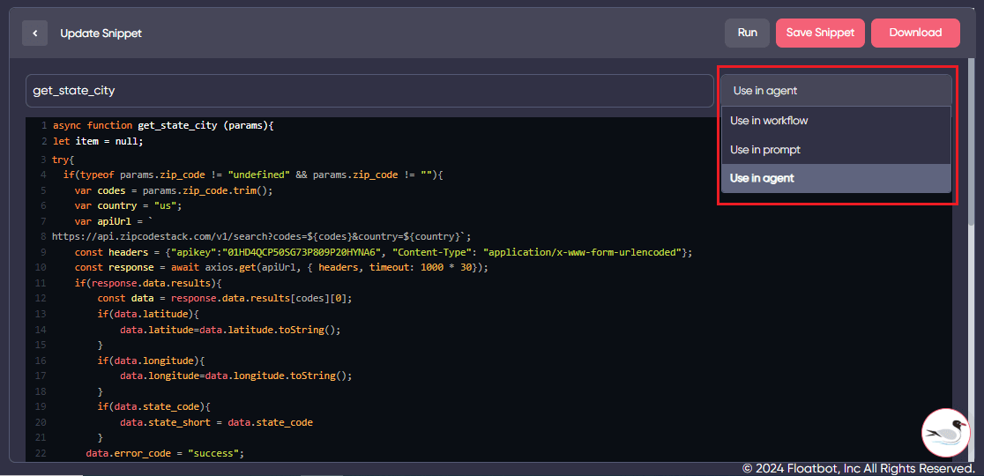The image size is (984, 476).
Task: Focus the get_state_city snippet name field
Action: click(369, 91)
